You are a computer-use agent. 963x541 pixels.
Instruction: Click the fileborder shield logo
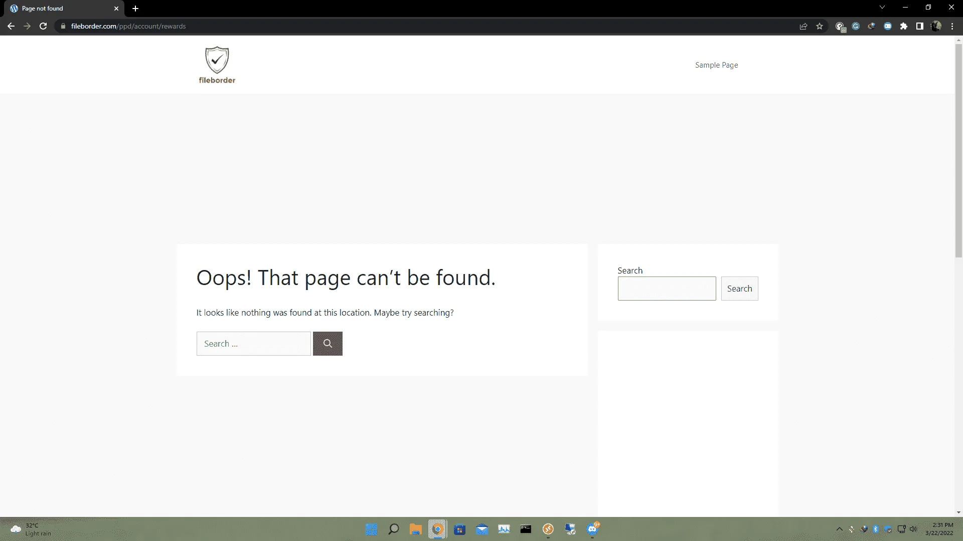point(217,65)
